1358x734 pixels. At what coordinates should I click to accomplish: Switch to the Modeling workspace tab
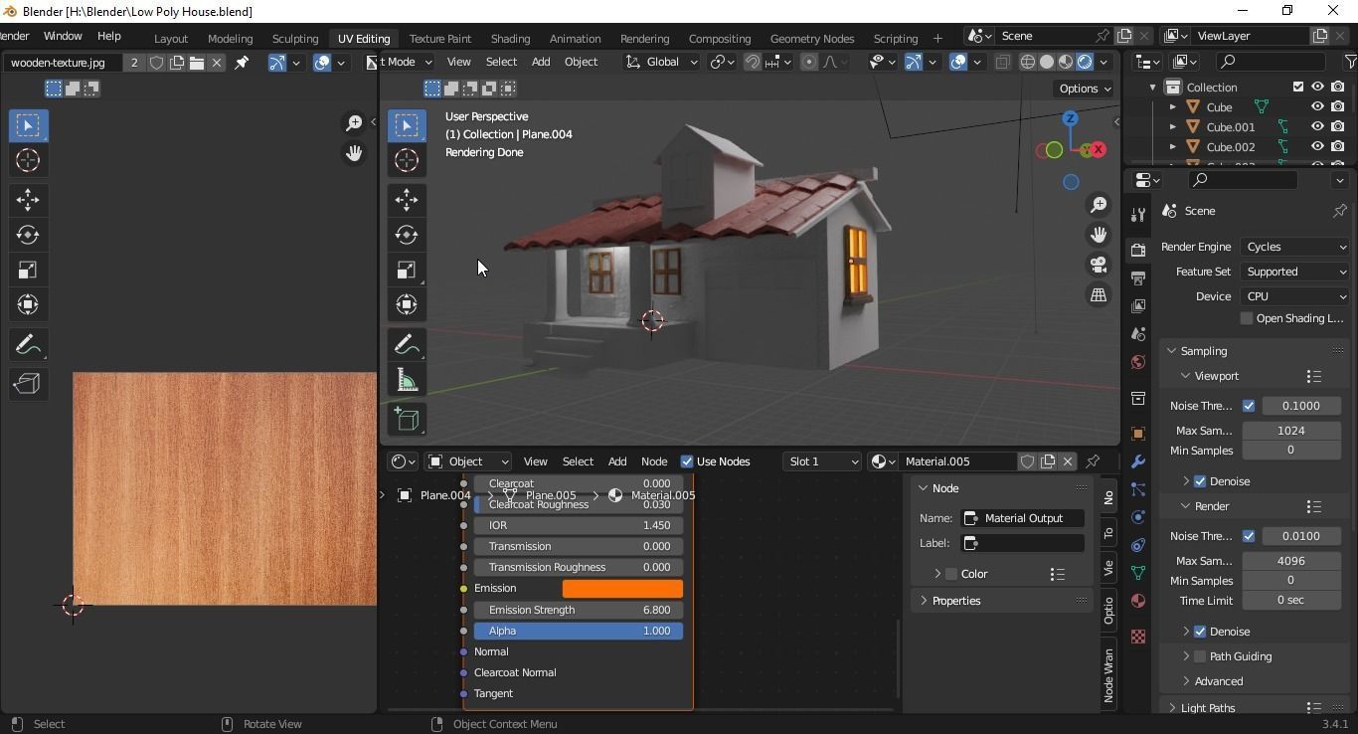pos(230,38)
